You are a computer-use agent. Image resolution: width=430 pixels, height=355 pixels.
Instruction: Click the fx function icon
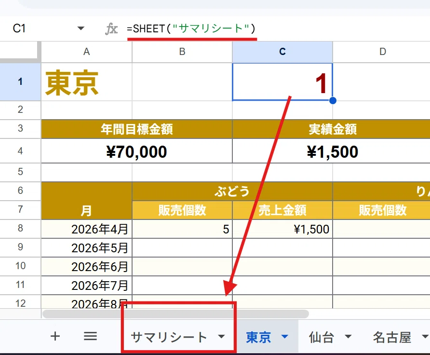[111, 29]
